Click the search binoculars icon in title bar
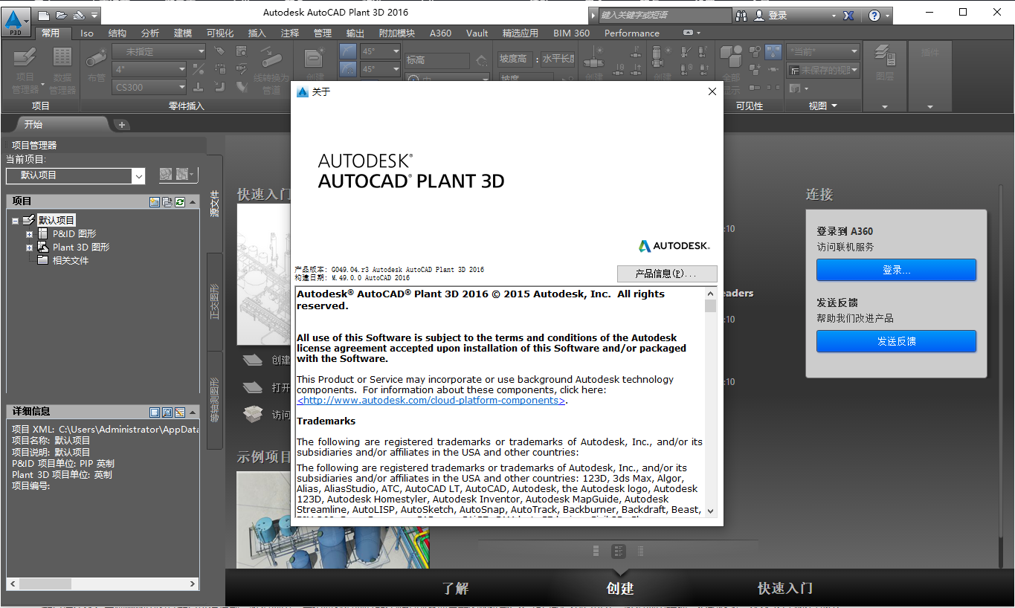The height and width of the screenshot is (608, 1015). pyautogui.click(x=741, y=15)
